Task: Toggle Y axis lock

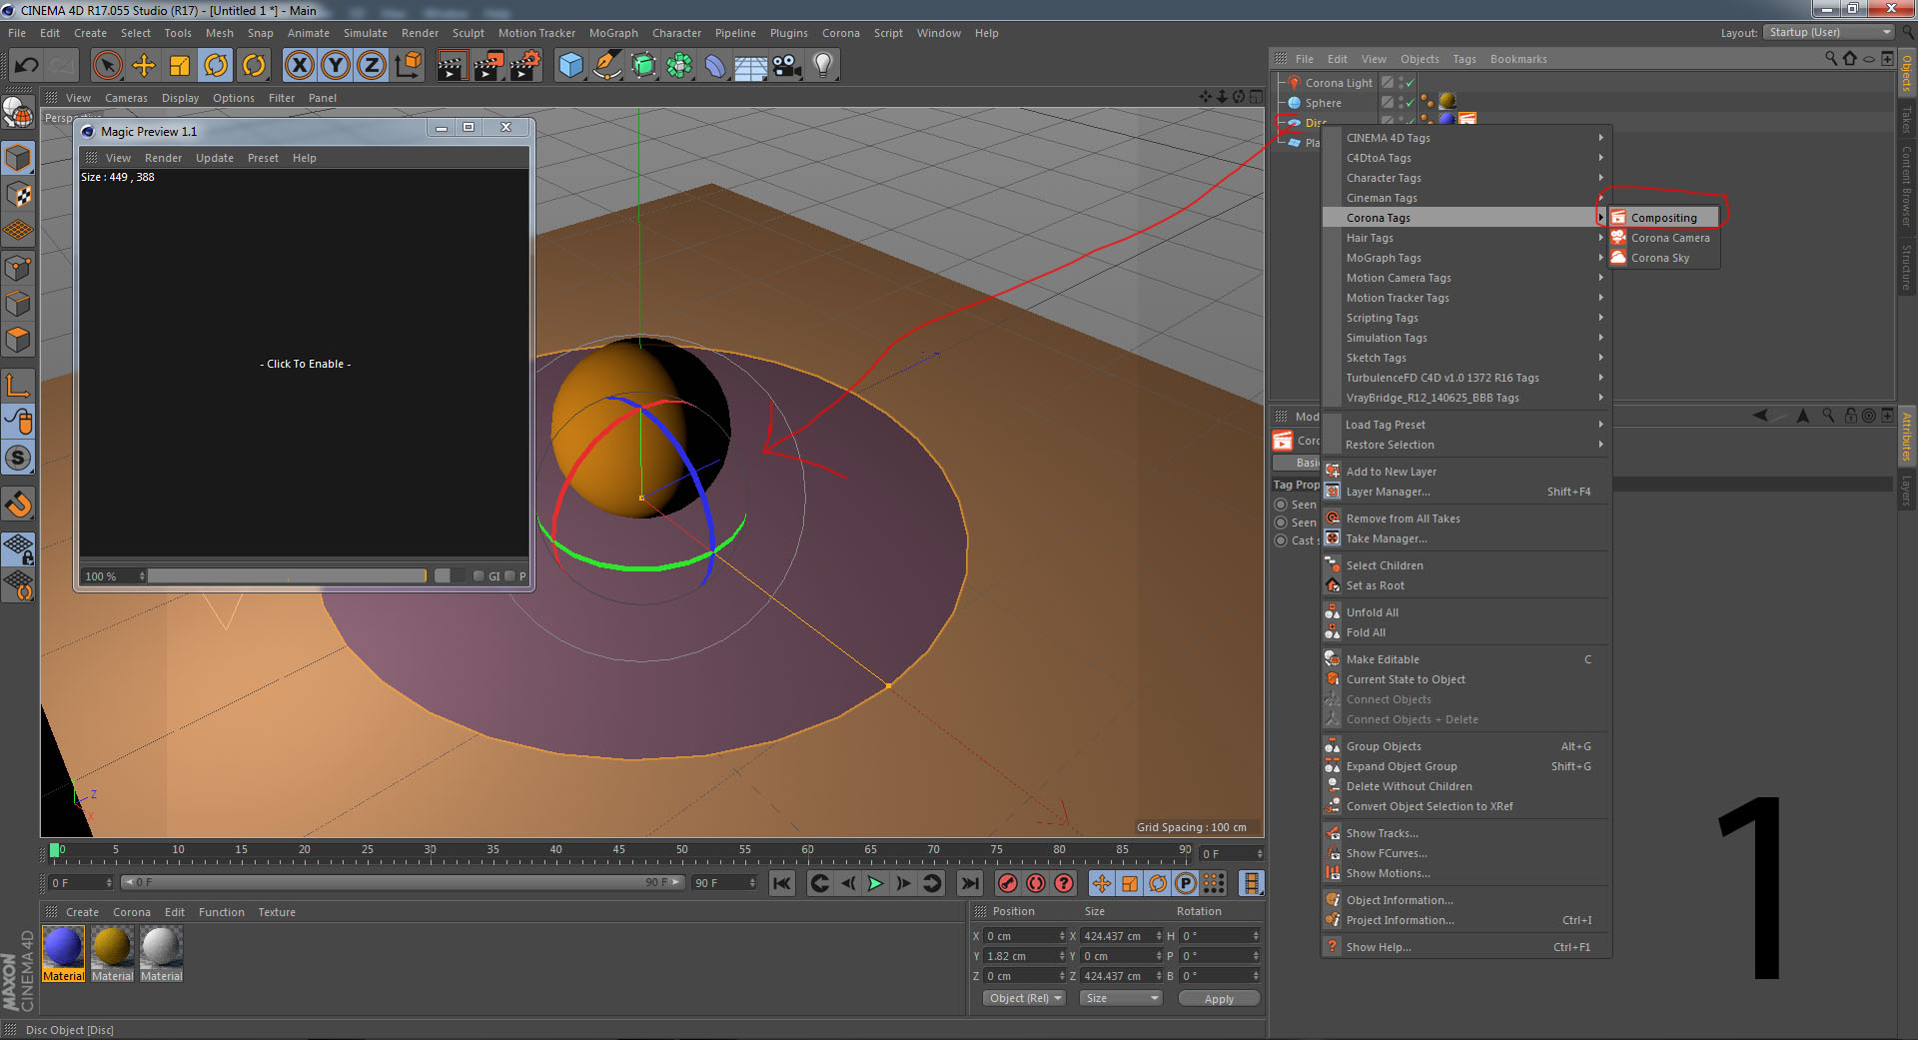Action: pyautogui.click(x=336, y=66)
